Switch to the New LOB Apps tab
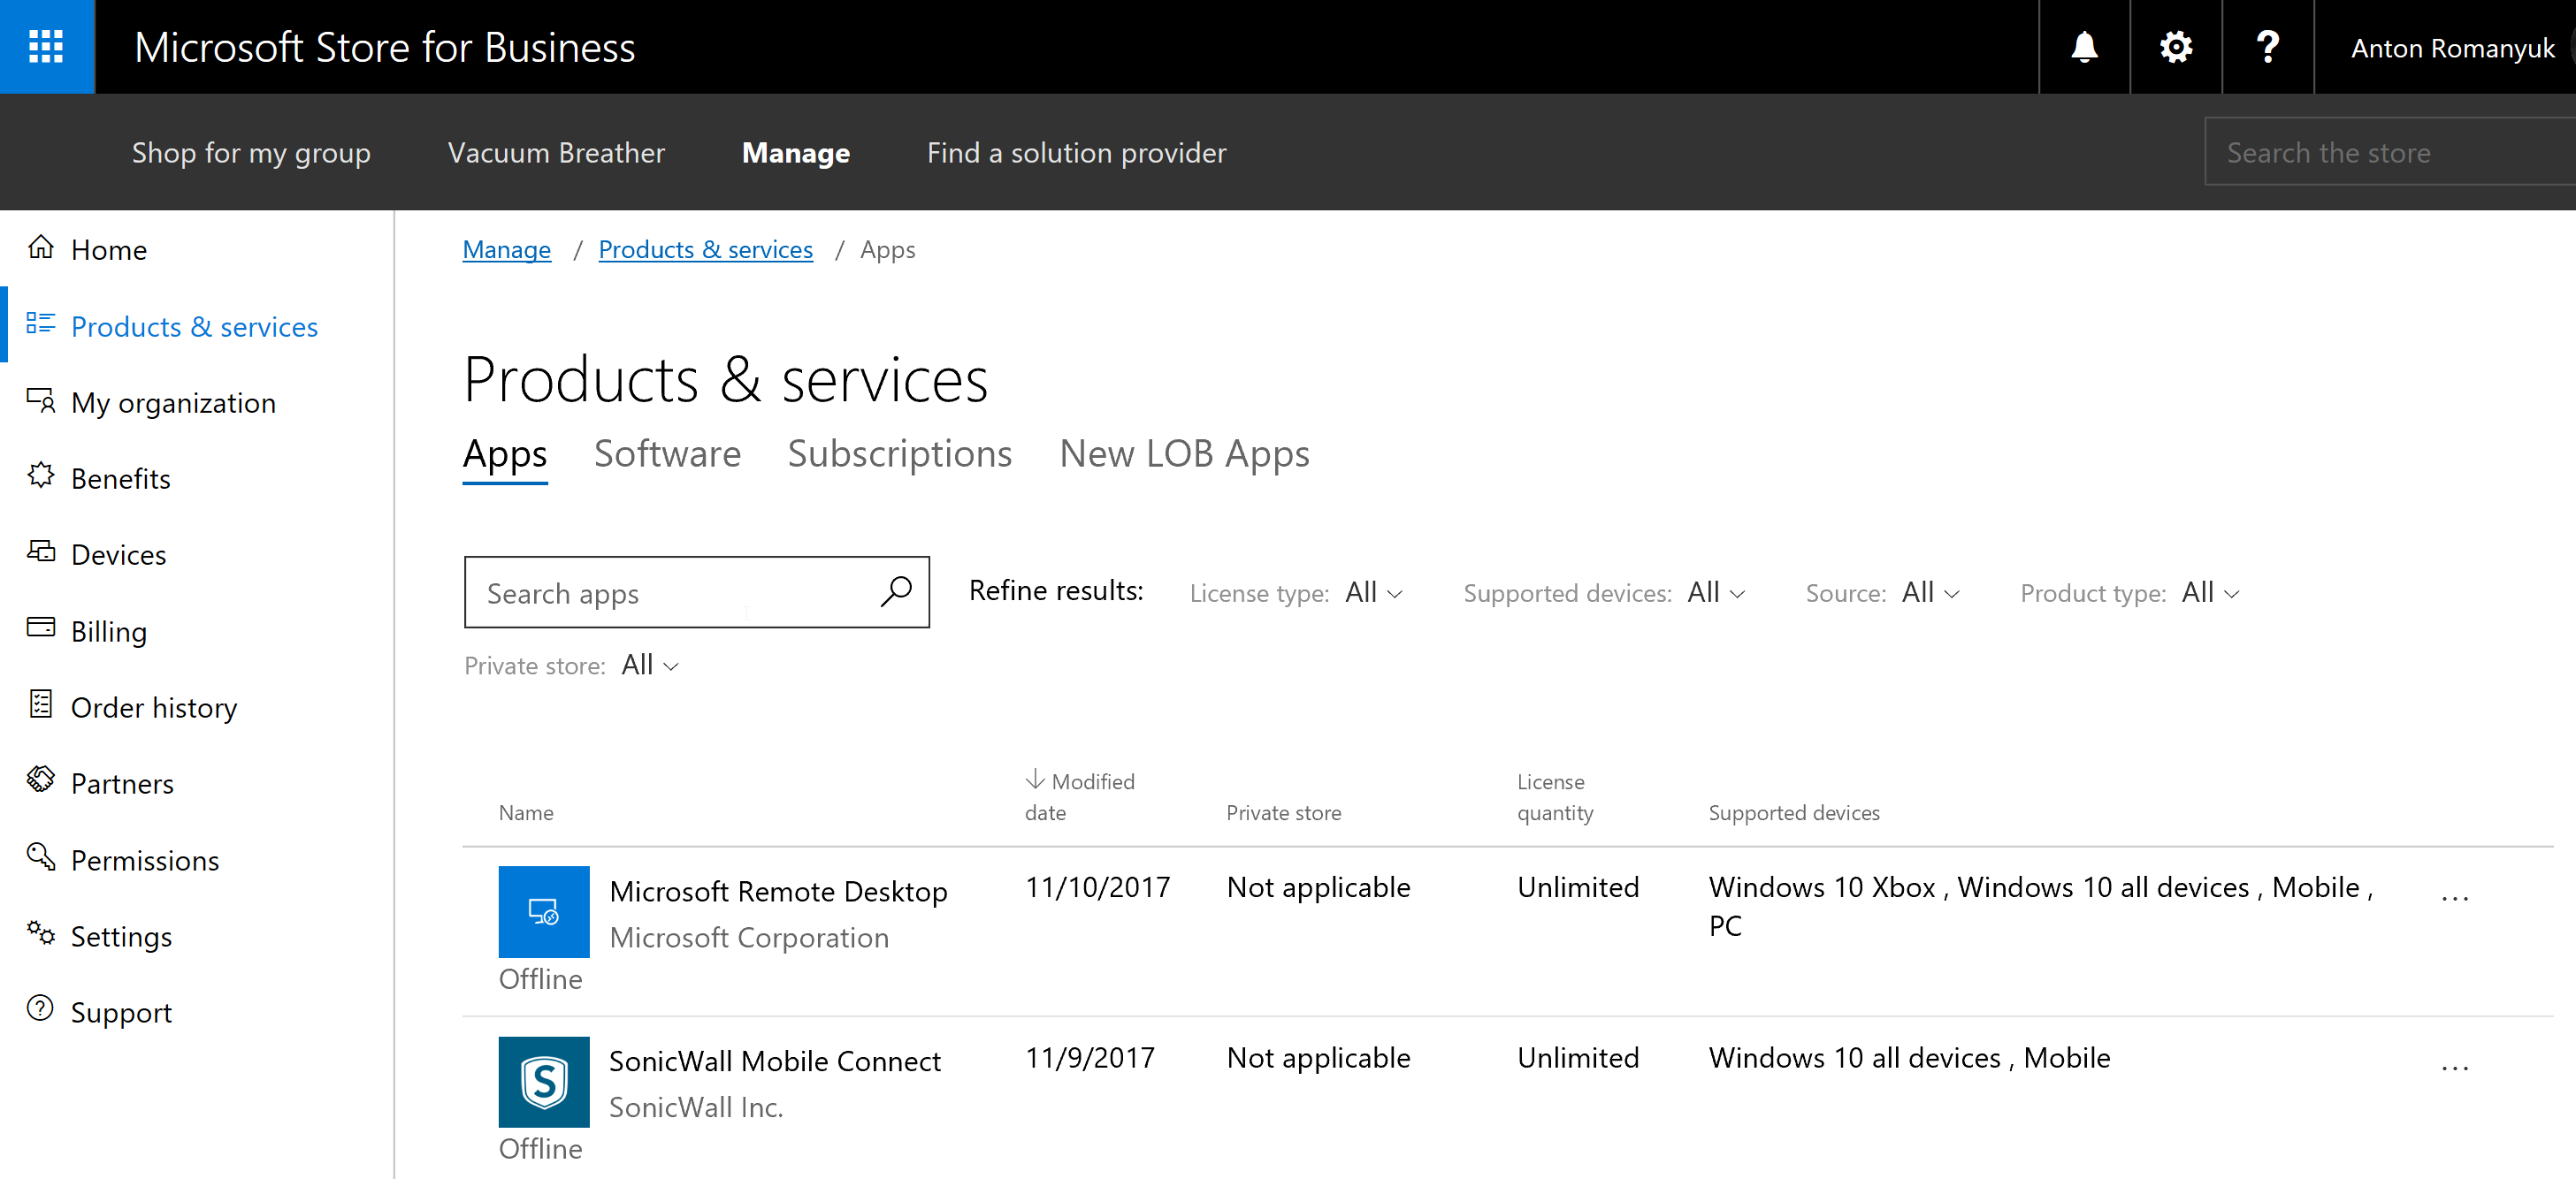The image size is (2576, 1179). (x=1184, y=454)
